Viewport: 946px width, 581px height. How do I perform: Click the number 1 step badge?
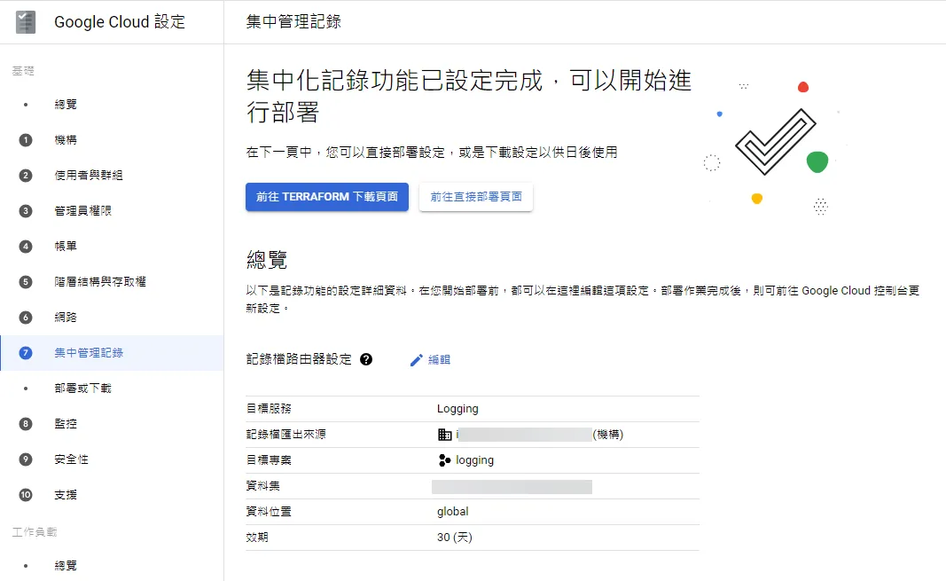click(x=26, y=140)
